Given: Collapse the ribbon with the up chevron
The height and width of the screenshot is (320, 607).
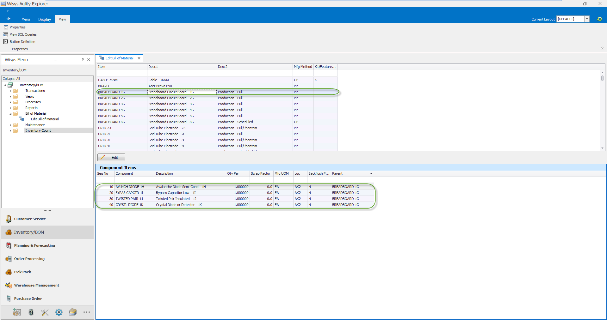Looking at the screenshot, I should (602, 48).
